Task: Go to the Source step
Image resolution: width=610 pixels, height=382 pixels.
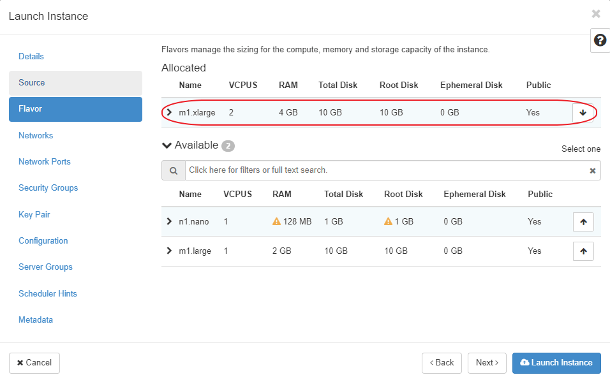Action: 32,83
